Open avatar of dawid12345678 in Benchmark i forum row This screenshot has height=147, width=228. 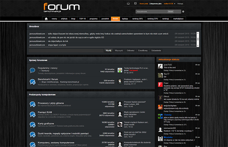120,81
